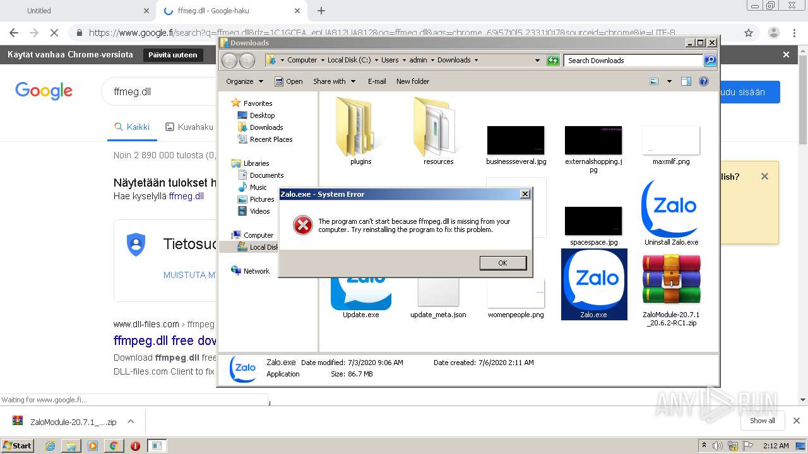Click Open in Explorer toolbar
The width and height of the screenshot is (808, 454).
click(x=288, y=81)
